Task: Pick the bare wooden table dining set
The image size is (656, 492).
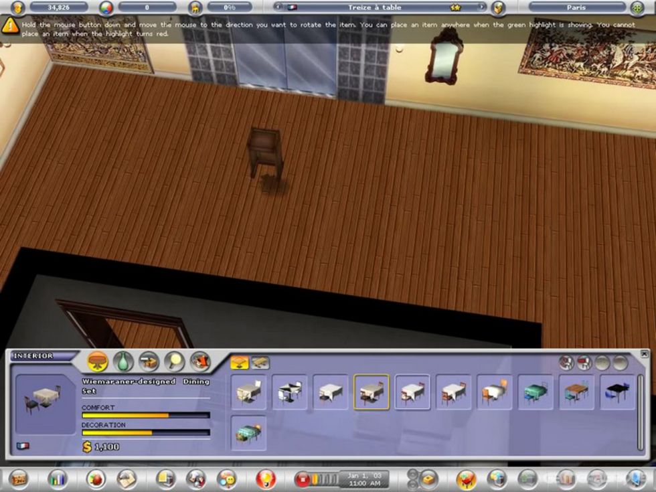Action: pos(576,392)
